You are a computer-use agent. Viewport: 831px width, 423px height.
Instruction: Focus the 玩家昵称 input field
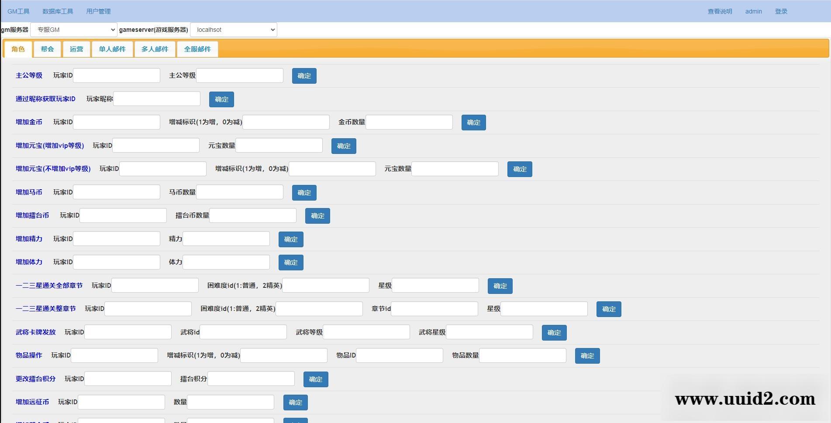tap(157, 99)
